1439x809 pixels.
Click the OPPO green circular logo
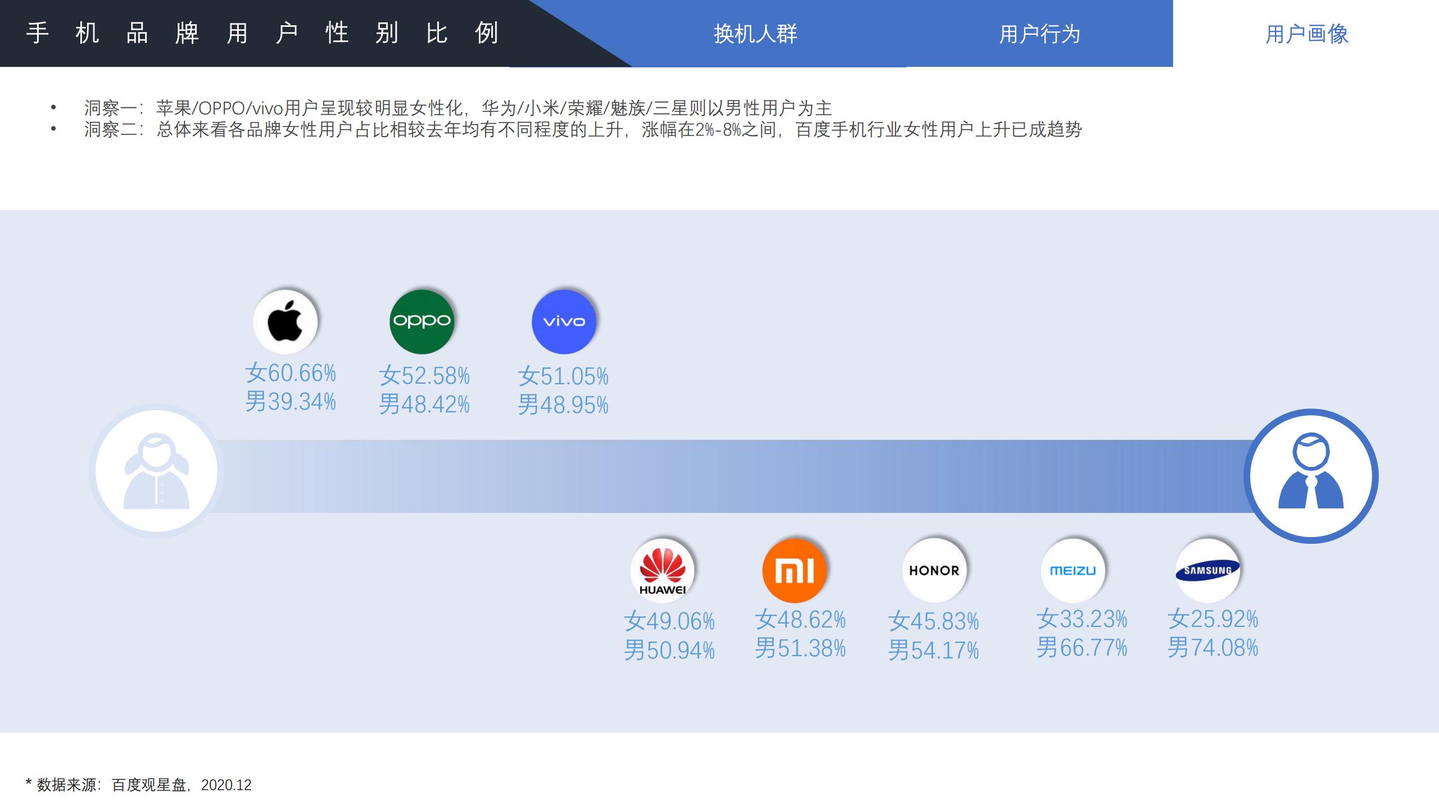click(422, 321)
